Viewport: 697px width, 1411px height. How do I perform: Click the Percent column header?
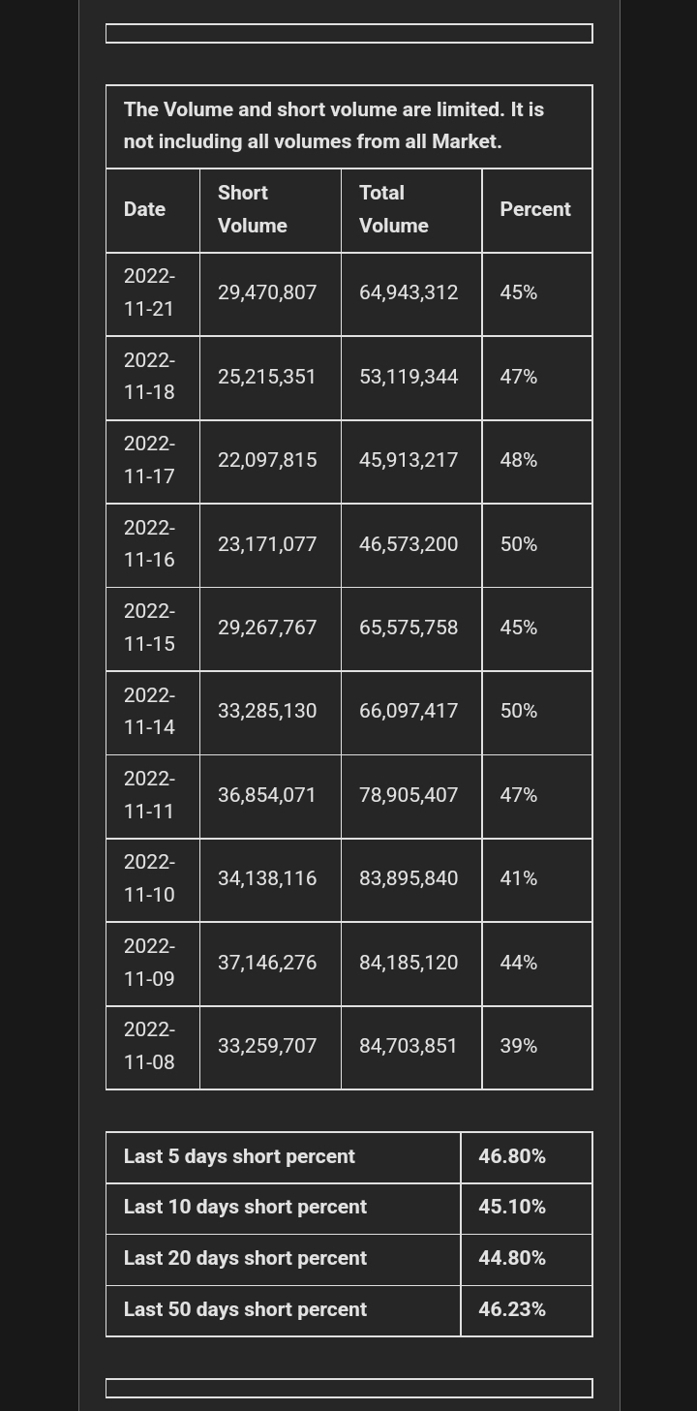point(537,210)
